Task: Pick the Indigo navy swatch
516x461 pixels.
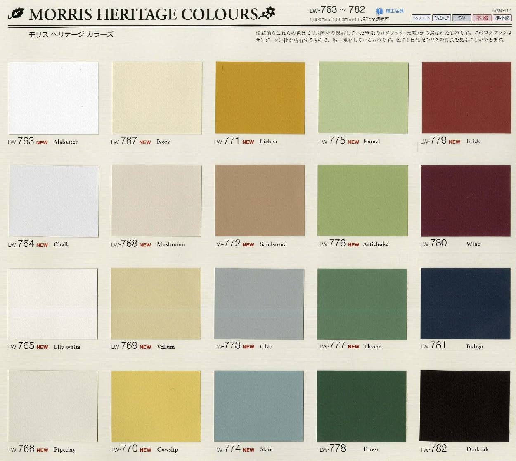Action: click(465, 304)
